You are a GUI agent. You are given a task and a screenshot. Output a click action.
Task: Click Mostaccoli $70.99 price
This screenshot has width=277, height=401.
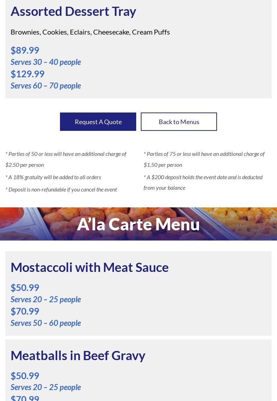click(25, 311)
